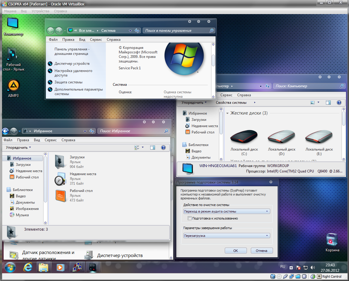Screen dimensions: 349x281
Task: Click vertical scrollbar in Система window
Action: pyautogui.click(x=213, y=70)
